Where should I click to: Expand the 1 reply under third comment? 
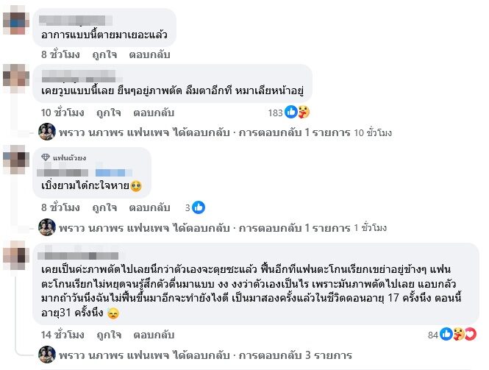click(x=290, y=227)
